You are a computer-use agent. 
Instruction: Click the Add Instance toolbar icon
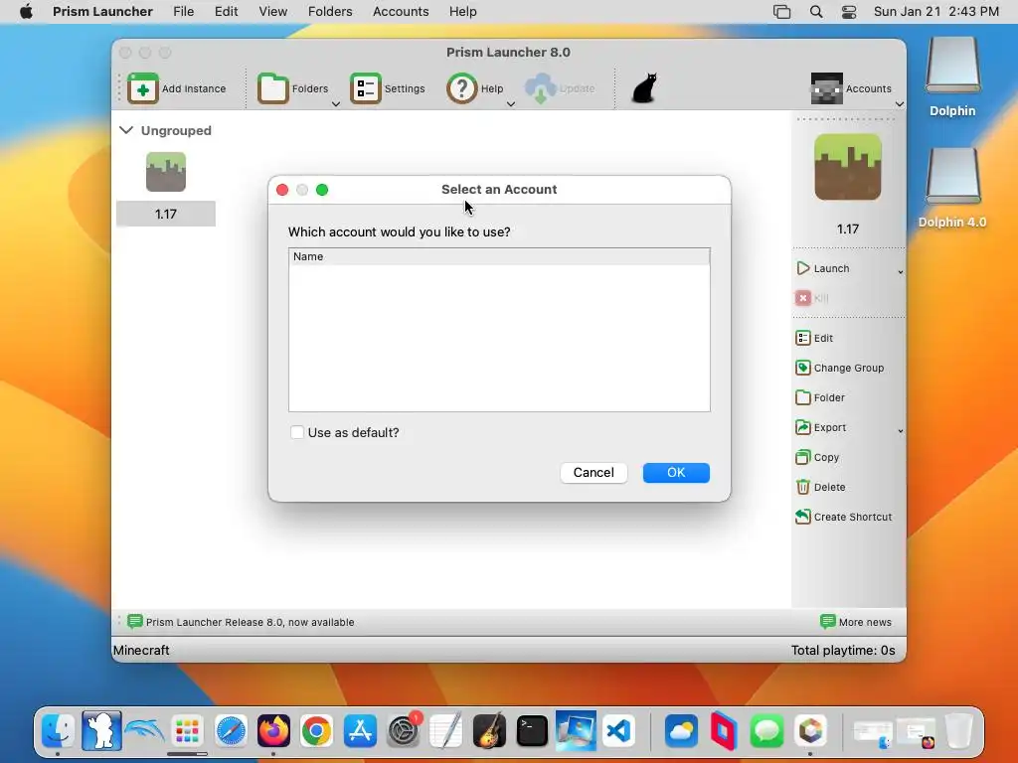[143, 88]
